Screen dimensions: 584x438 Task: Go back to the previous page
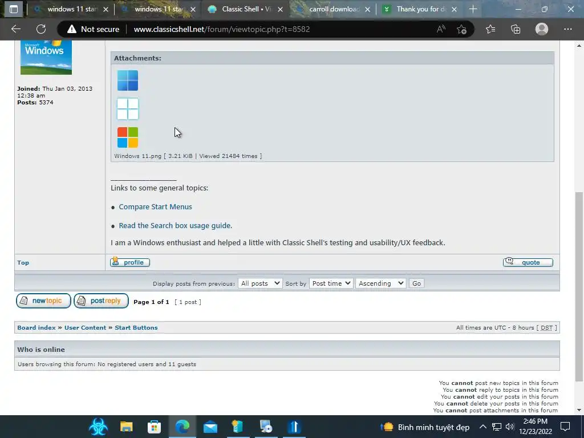[x=16, y=29]
